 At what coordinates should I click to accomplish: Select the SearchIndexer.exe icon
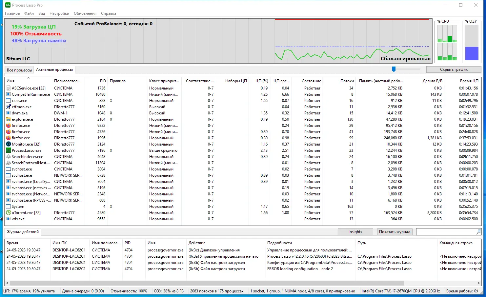(9, 157)
